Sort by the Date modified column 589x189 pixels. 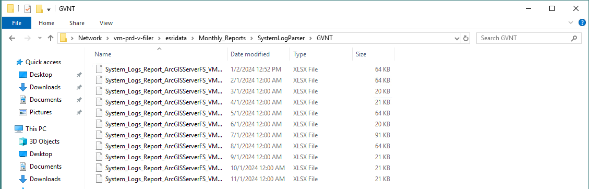pyautogui.click(x=258, y=54)
